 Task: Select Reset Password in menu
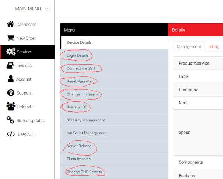114,81
